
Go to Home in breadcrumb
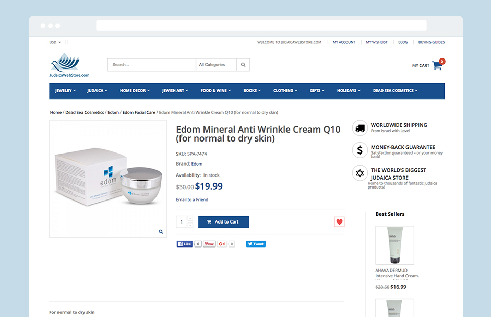[x=56, y=112]
